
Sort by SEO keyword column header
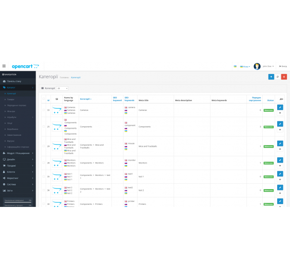point(117,99)
